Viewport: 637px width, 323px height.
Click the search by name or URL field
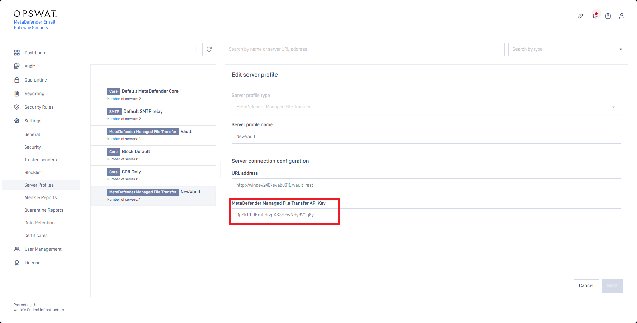(x=364, y=49)
